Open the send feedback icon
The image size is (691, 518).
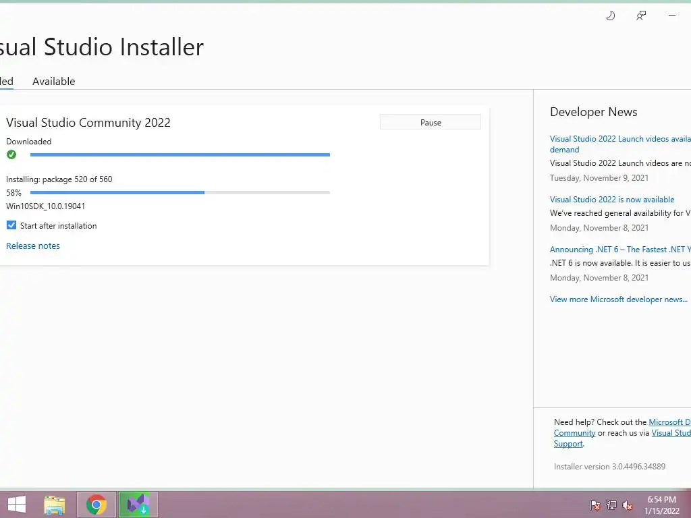click(641, 16)
